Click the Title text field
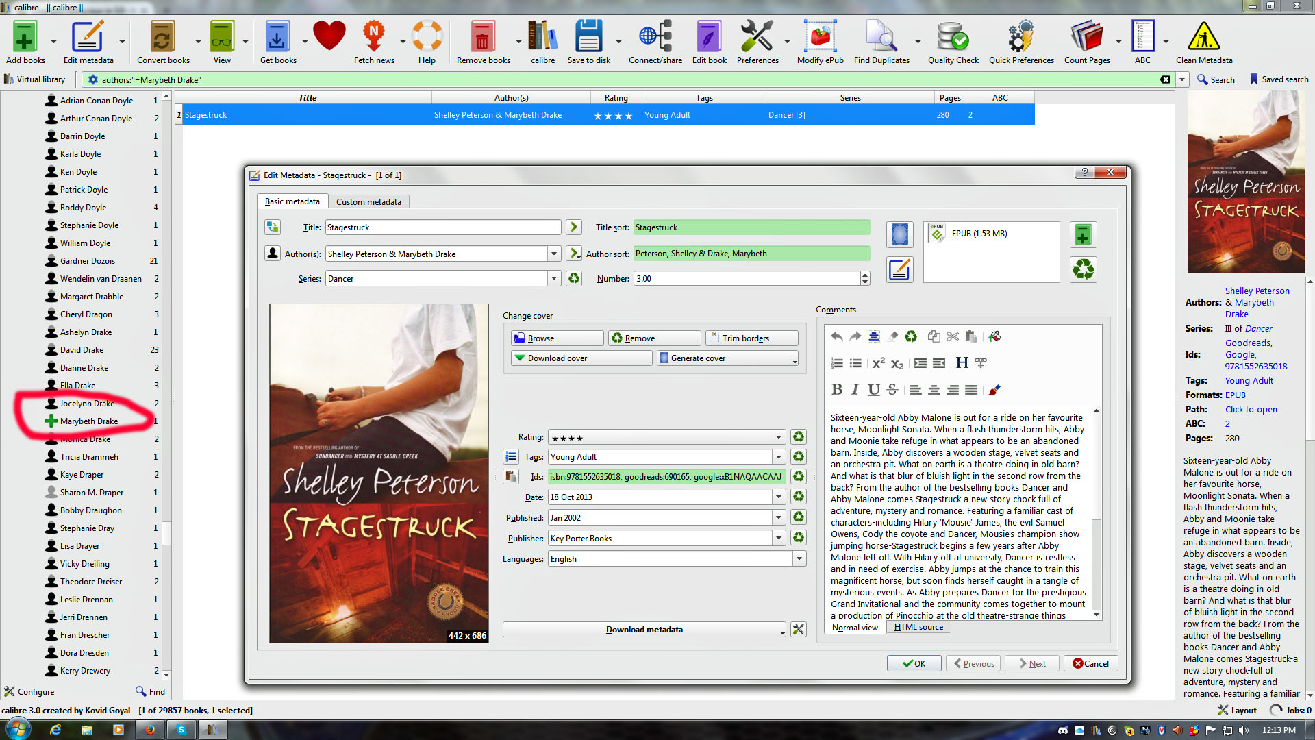 pos(442,227)
